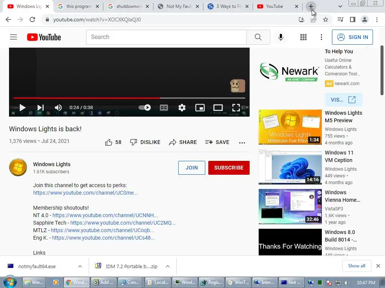Share this page from address bar
The height and width of the screenshot is (288, 385).
tap(314, 19)
